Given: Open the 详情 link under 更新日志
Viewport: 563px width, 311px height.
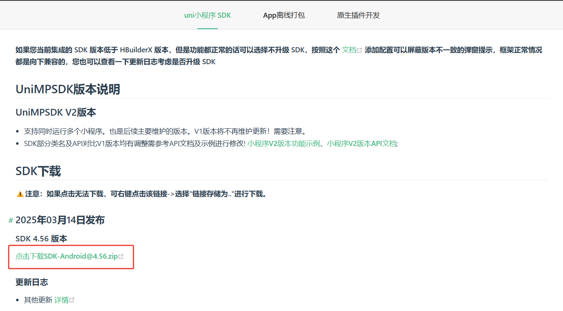Looking at the screenshot, I should click(x=61, y=300).
